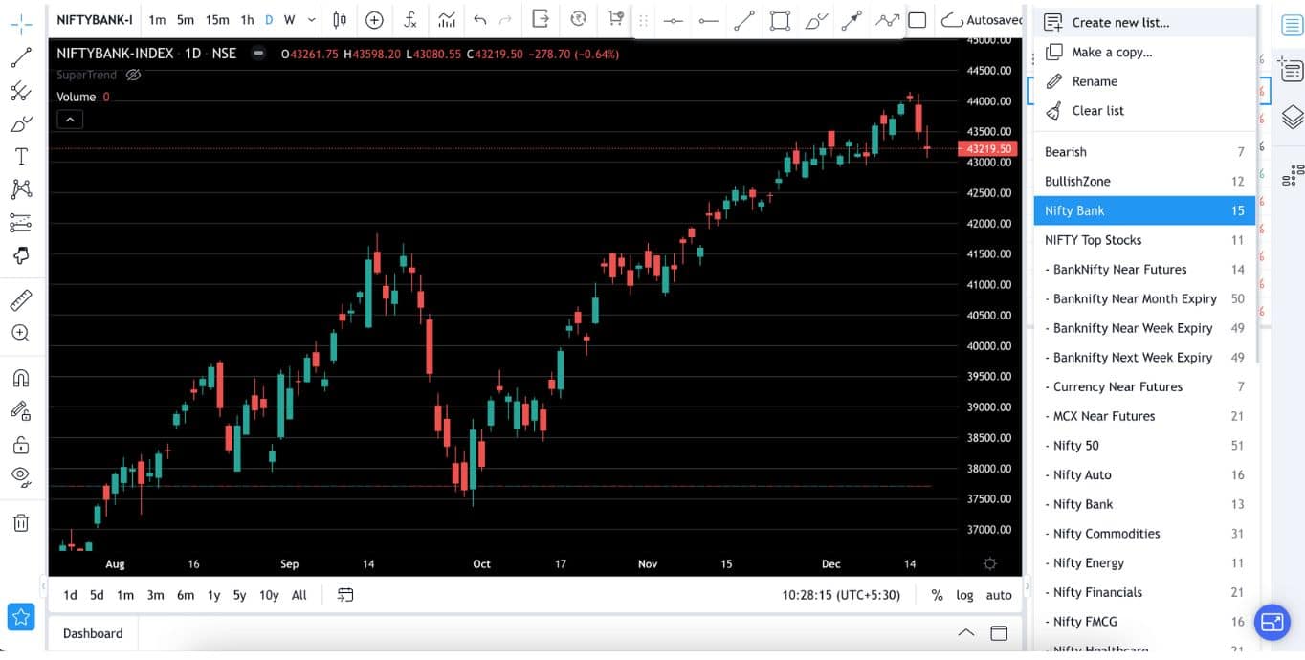Lock all drawings with the padlock

pos(20,445)
